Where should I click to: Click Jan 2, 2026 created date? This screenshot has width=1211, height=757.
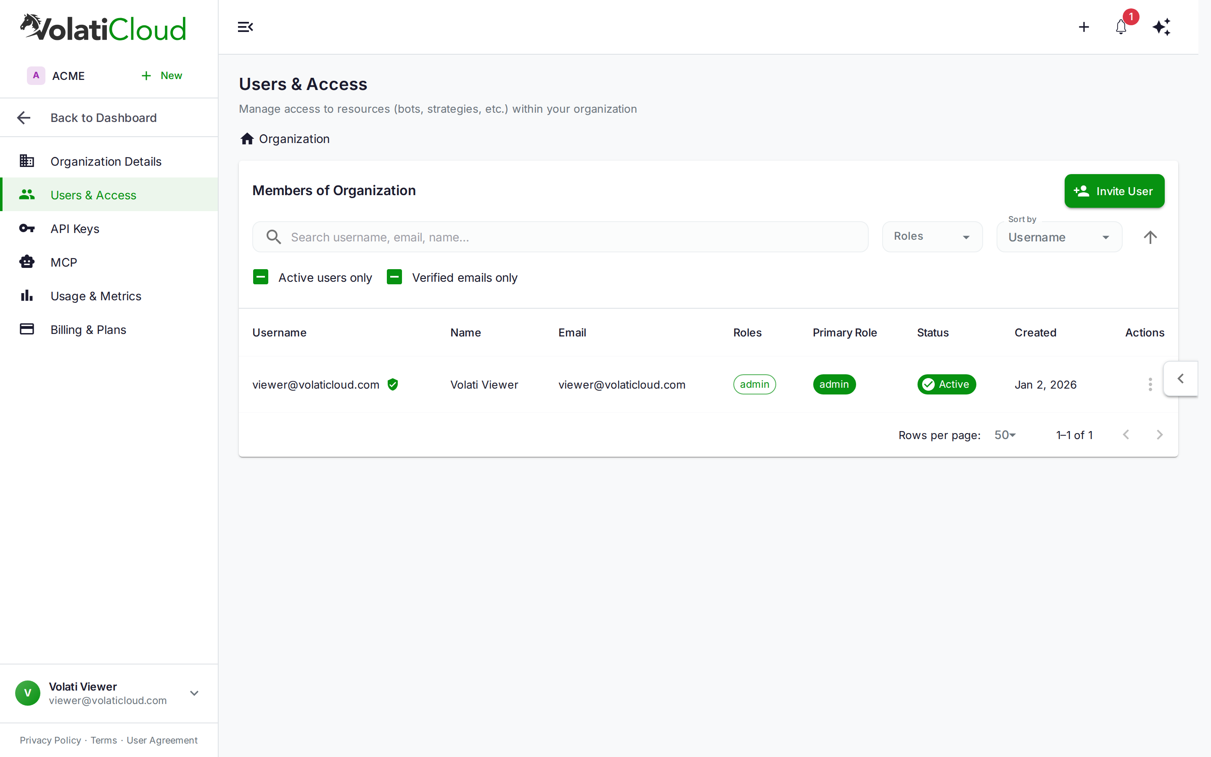pyautogui.click(x=1045, y=384)
